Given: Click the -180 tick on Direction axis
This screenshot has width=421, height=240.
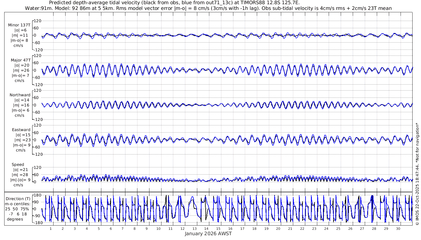Looking at the screenshot, I should [36, 223].
